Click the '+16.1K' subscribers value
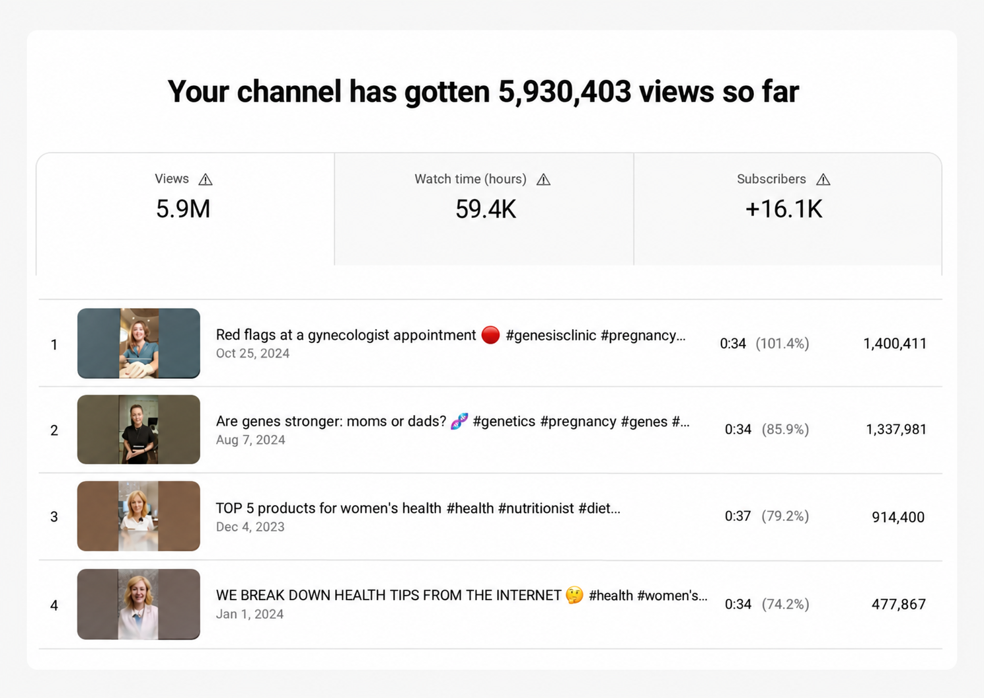The width and height of the screenshot is (984, 698). (784, 209)
